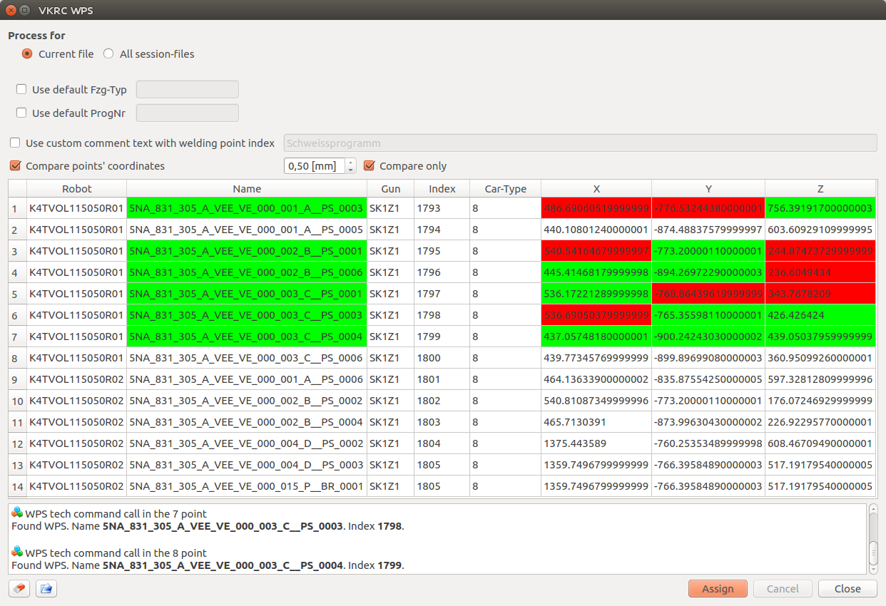The width and height of the screenshot is (886, 606).
Task: Click X cell 1375.443589
Action: pyautogui.click(x=596, y=443)
